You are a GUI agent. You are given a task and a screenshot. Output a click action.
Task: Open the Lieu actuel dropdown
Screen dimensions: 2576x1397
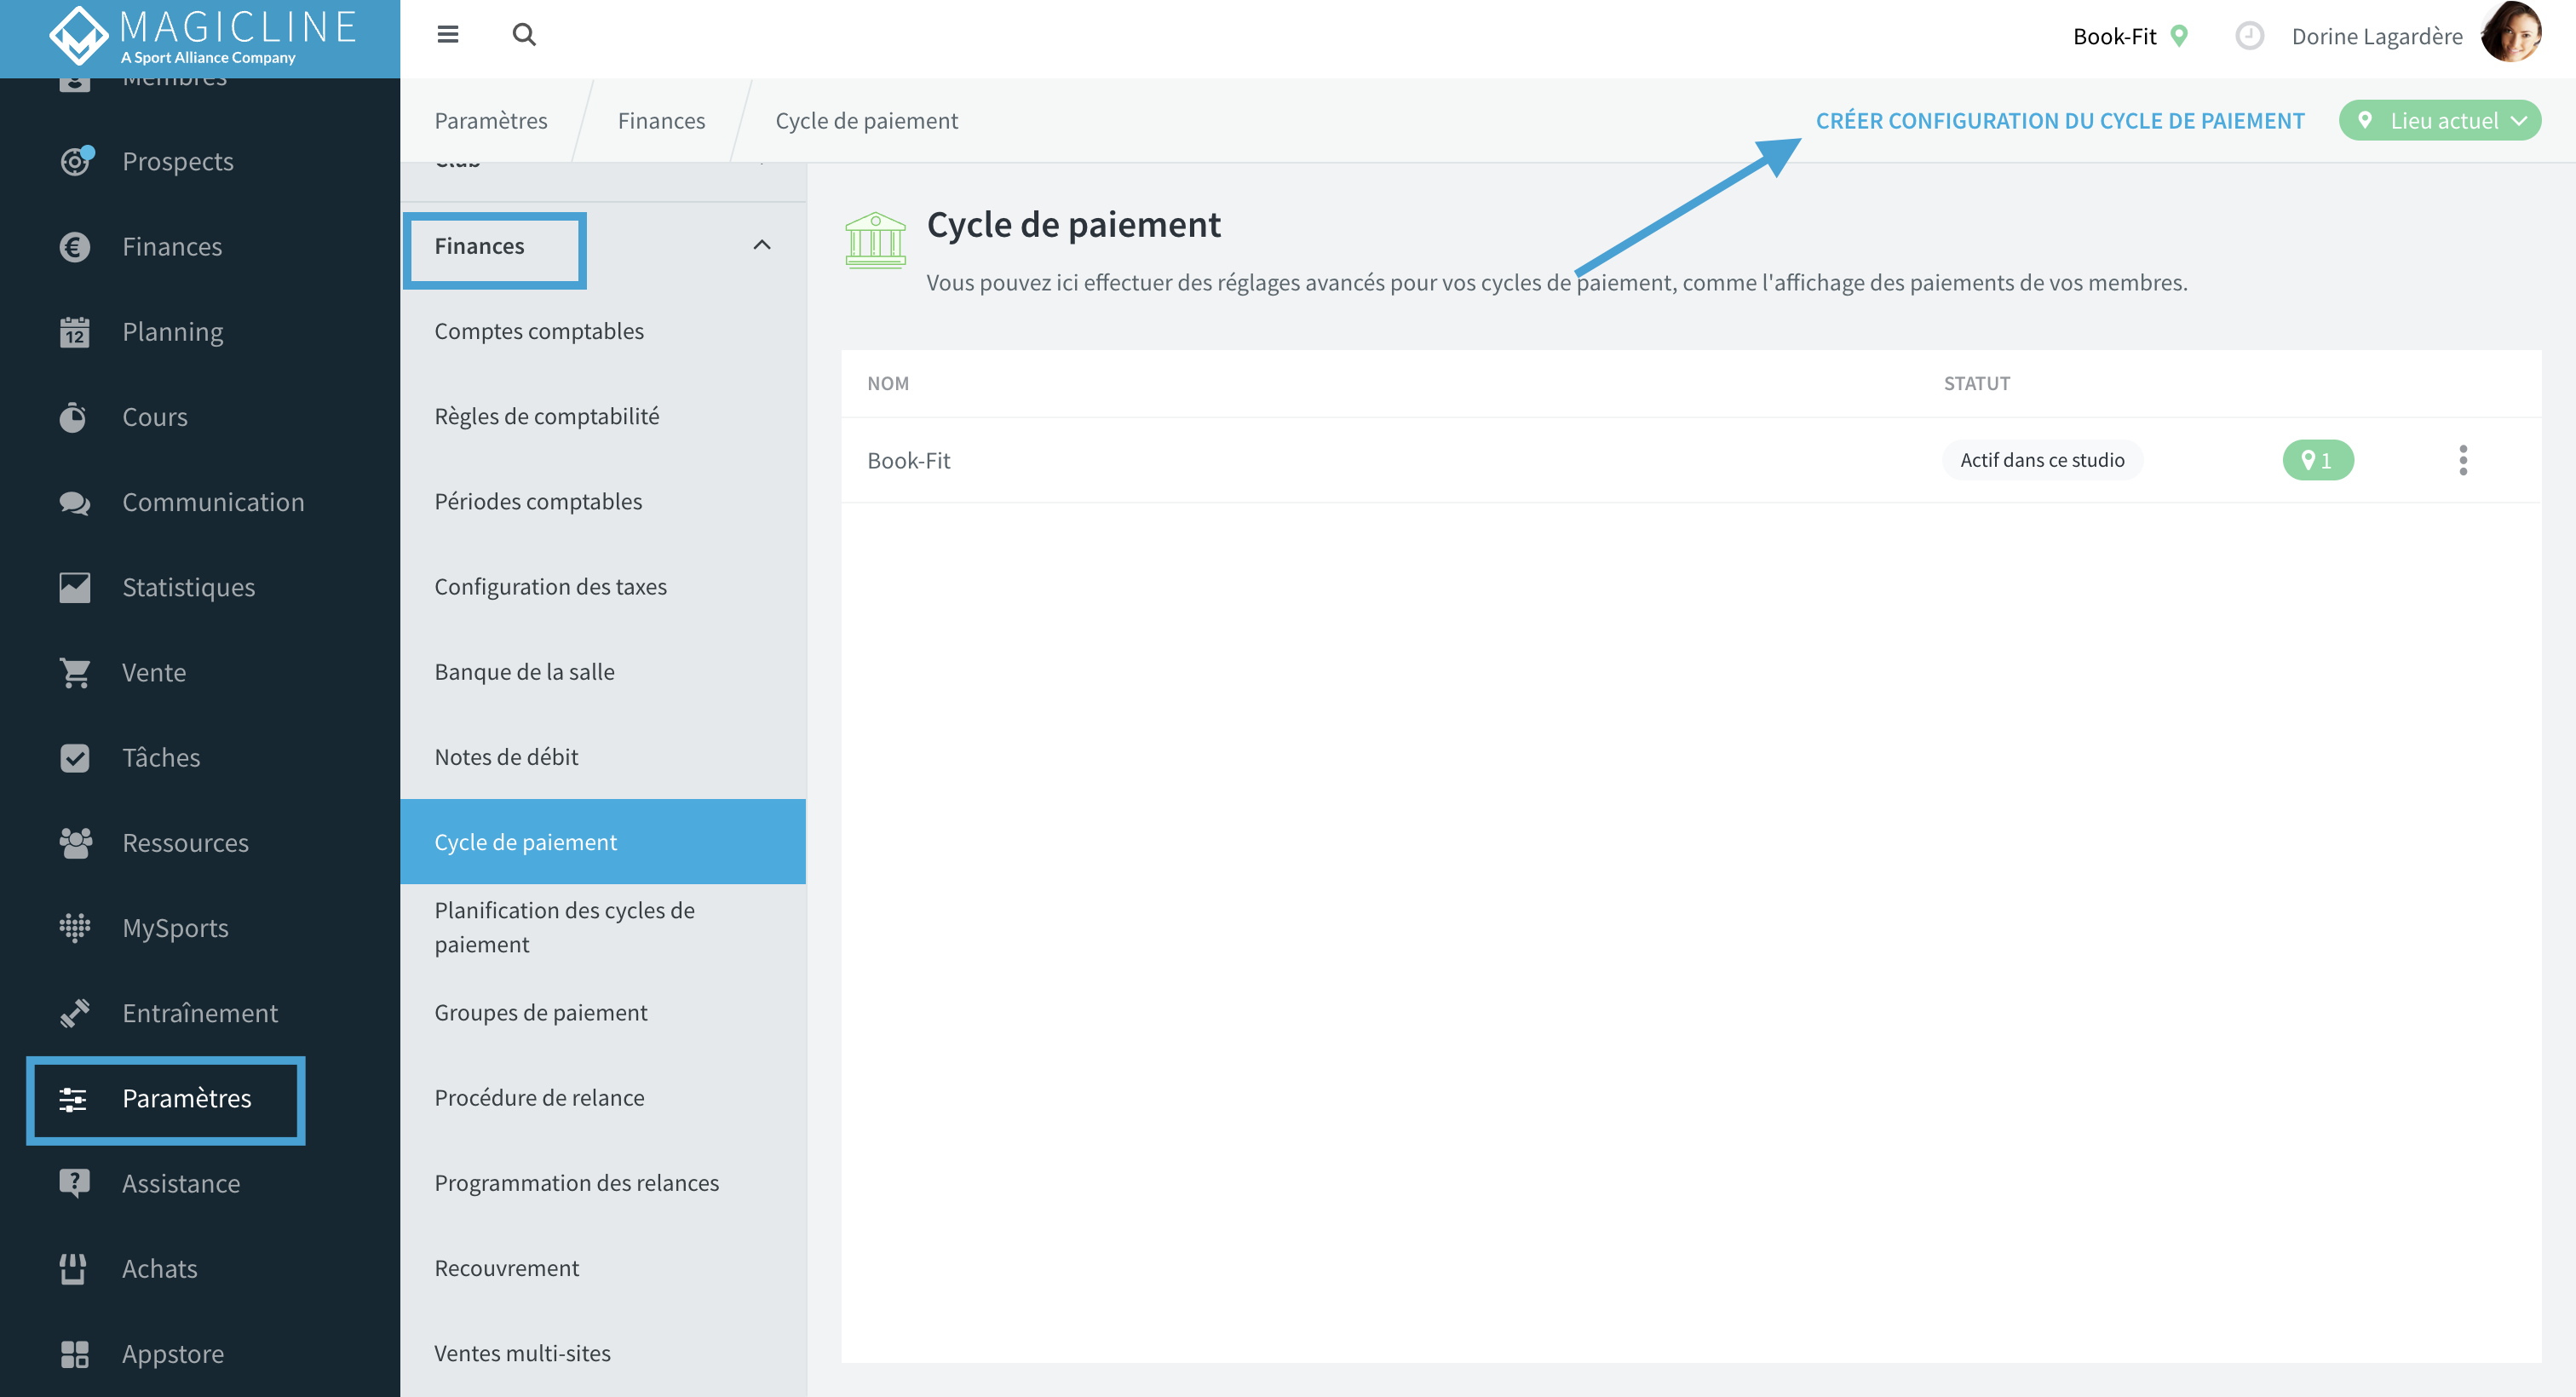2439,120
